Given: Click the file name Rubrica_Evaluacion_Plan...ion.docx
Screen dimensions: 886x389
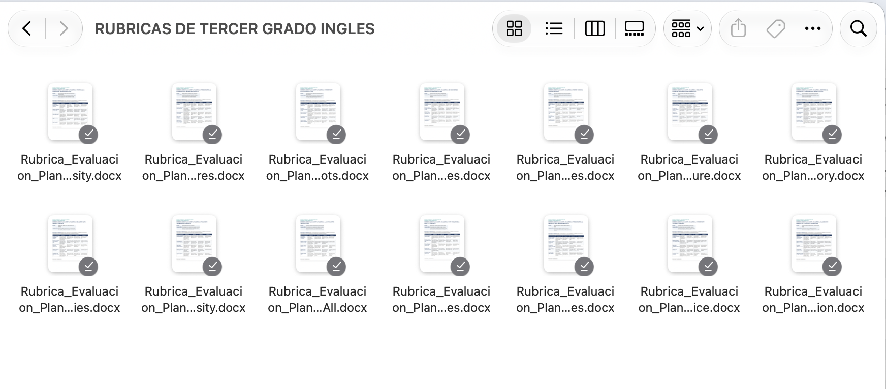Looking at the screenshot, I should 813,300.
